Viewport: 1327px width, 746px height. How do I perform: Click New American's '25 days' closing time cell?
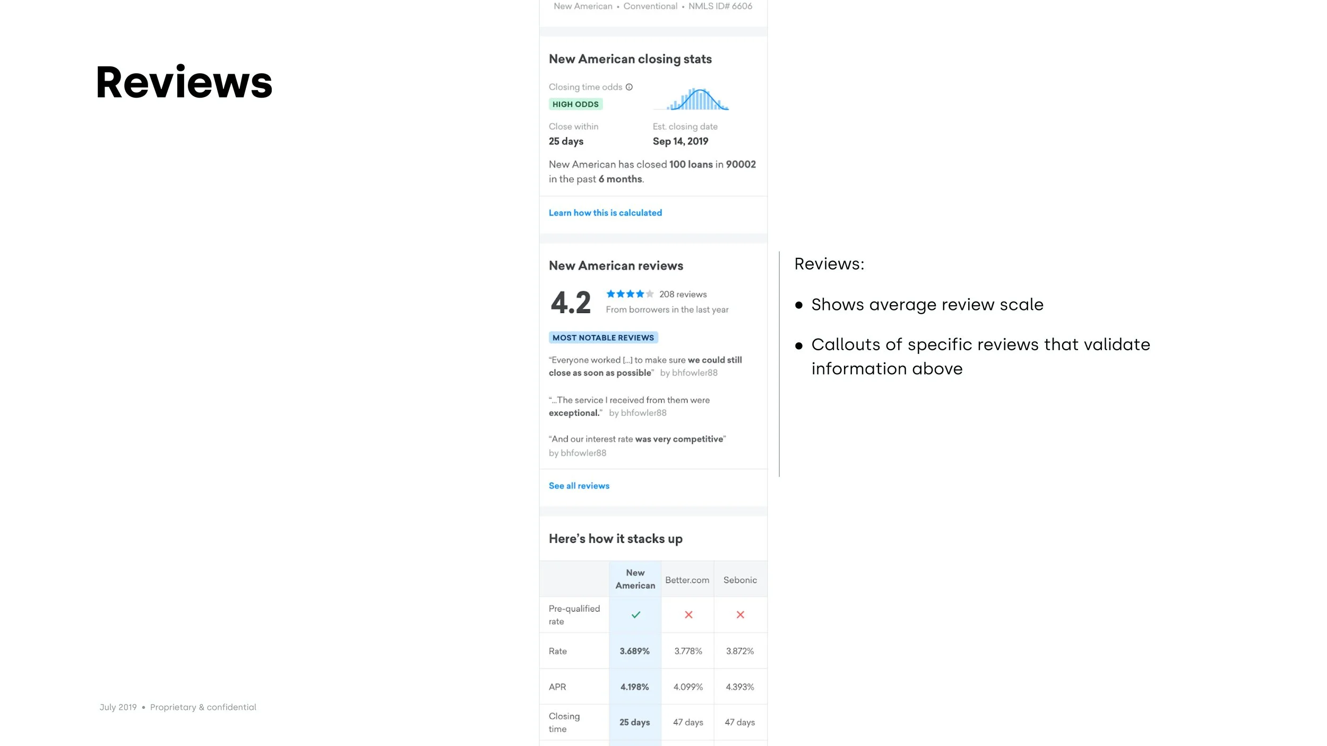coord(634,722)
